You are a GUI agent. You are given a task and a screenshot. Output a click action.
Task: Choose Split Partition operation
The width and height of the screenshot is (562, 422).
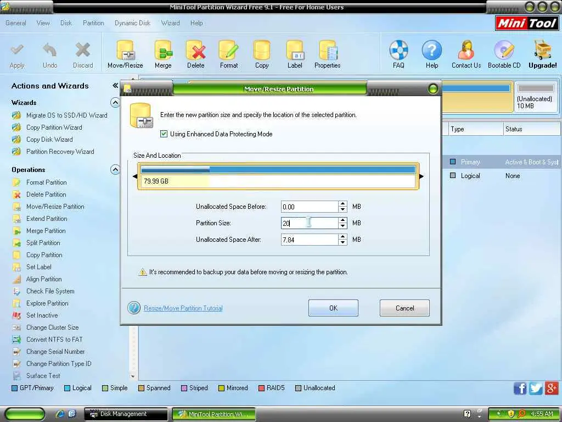43,243
